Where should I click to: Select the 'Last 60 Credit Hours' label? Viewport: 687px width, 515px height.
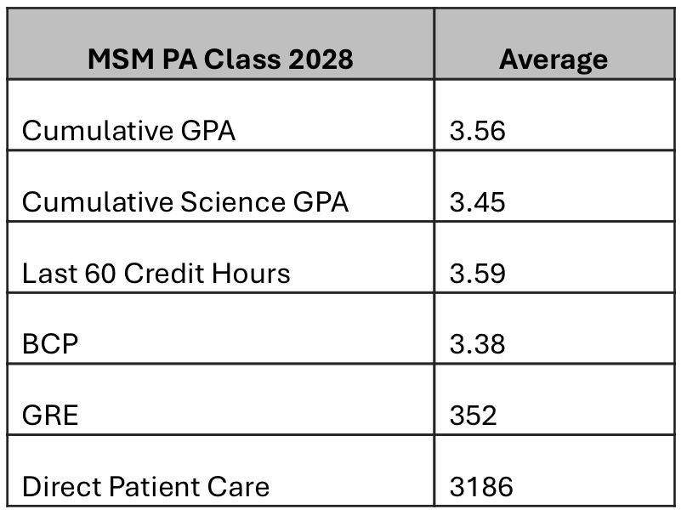pyautogui.click(x=156, y=274)
